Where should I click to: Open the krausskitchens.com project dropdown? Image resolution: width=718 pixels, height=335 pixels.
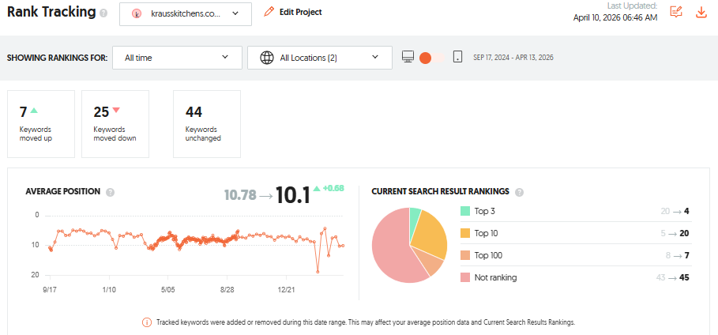[x=186, y=13]
